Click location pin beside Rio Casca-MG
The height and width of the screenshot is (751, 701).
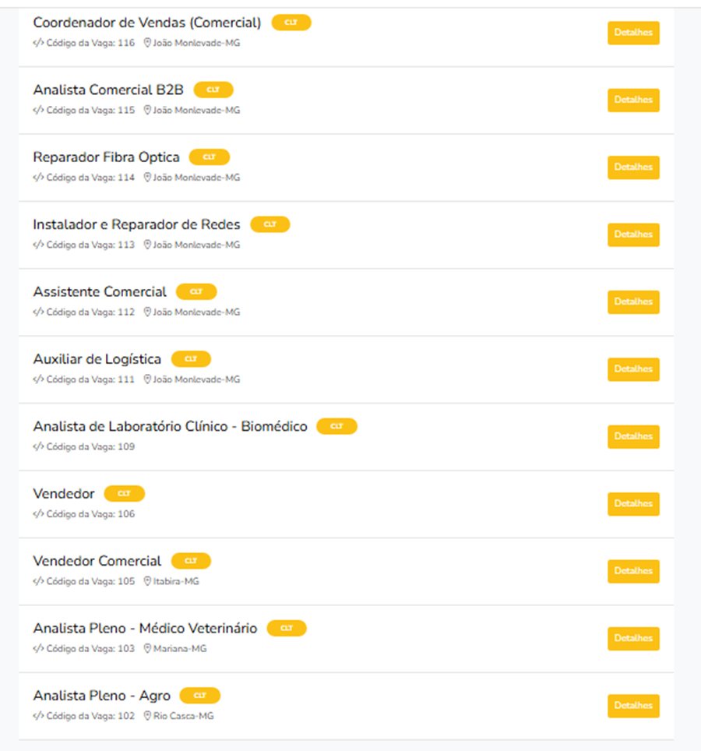(x=147, y=716)
